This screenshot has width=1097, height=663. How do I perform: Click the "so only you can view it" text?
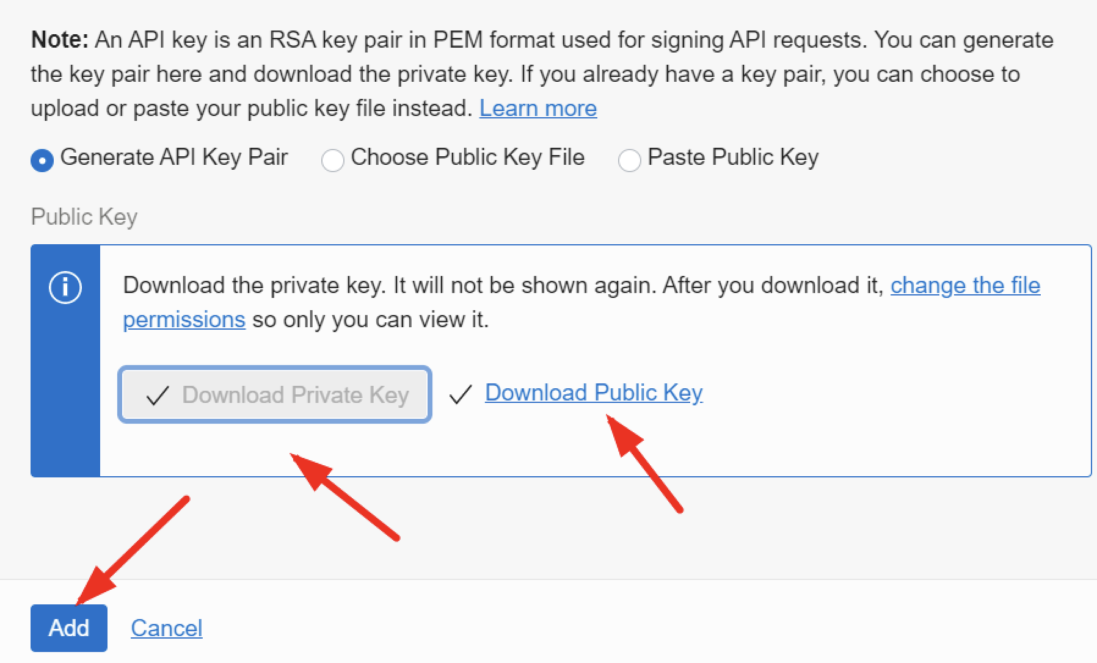point(370,319)
